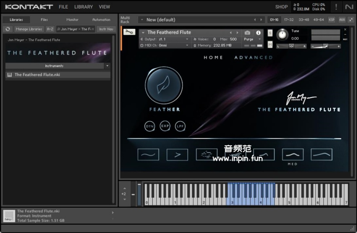Screen dimensions: 357x233
Task: Switch to the Files tab
Action: (44, 20)
